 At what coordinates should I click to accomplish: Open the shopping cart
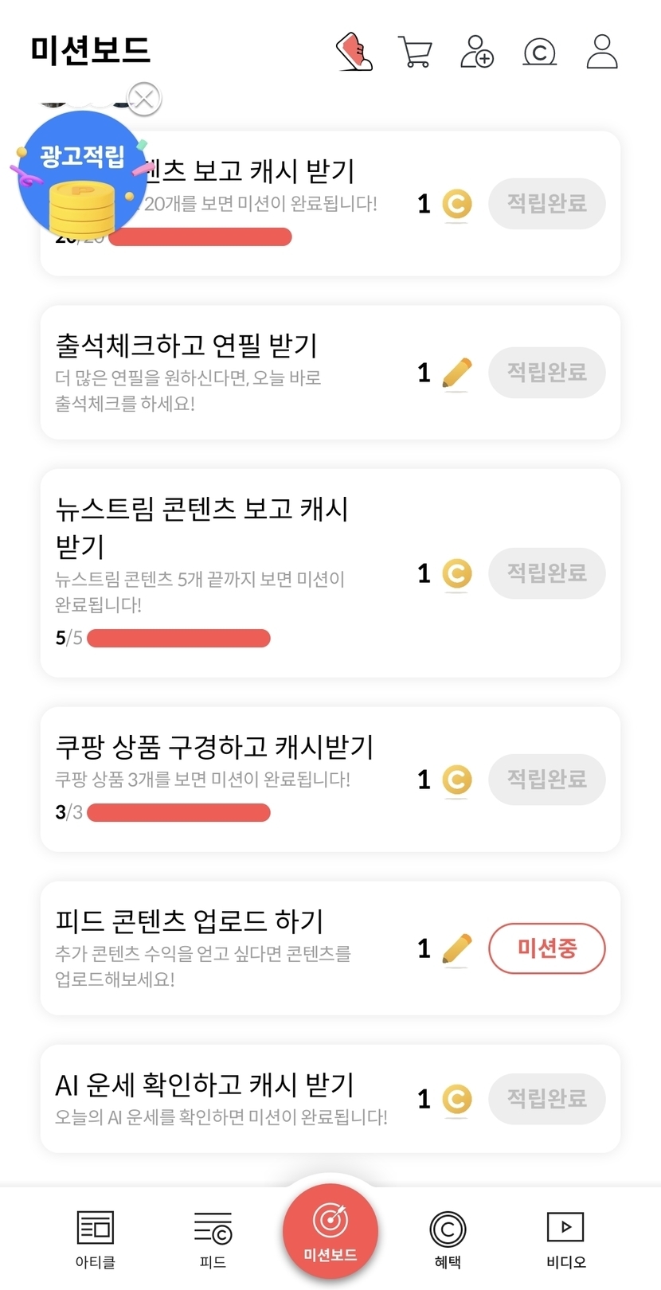(x=414, y=53)
